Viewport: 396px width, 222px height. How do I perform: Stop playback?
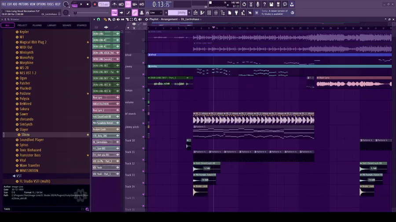[88, 4]
